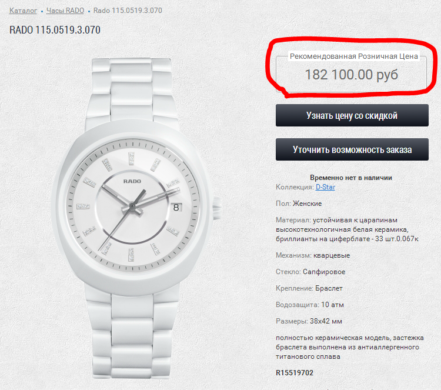Click the Водозащита: 10 атм specification
The width and height of the screenshot is (441, 390).
(310, 305)
